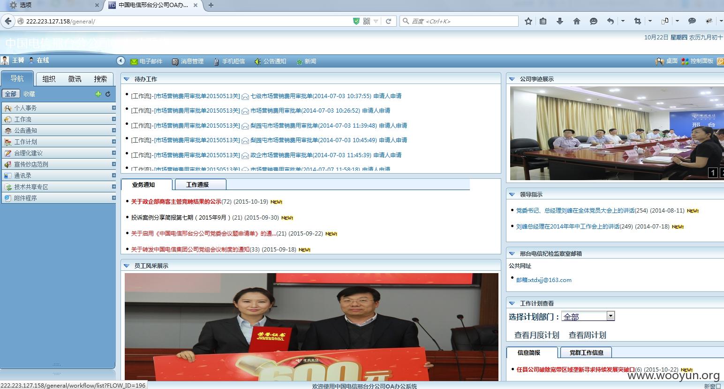724x389 pixels.
Task: Collapse the sidebar with the round arrow
Action: [x=121, y=61]
